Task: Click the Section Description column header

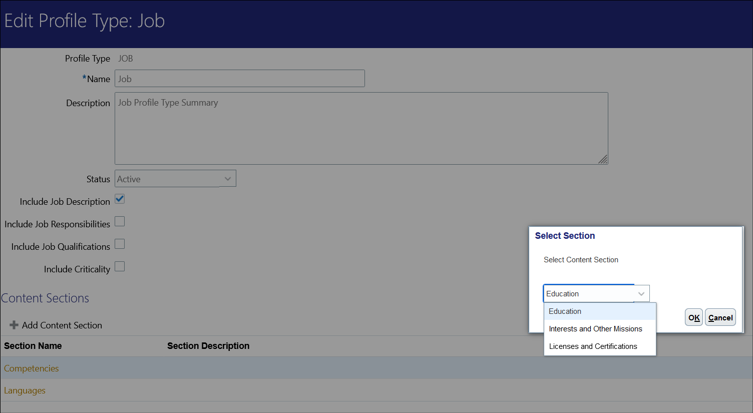Action: [x=208, y=346]
